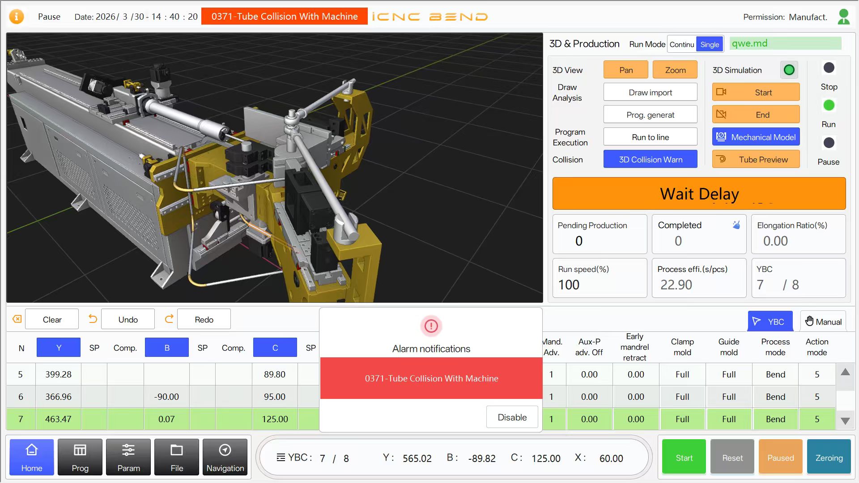
Task: Toggle Mechanical Model display
Action: click(756, 137)
